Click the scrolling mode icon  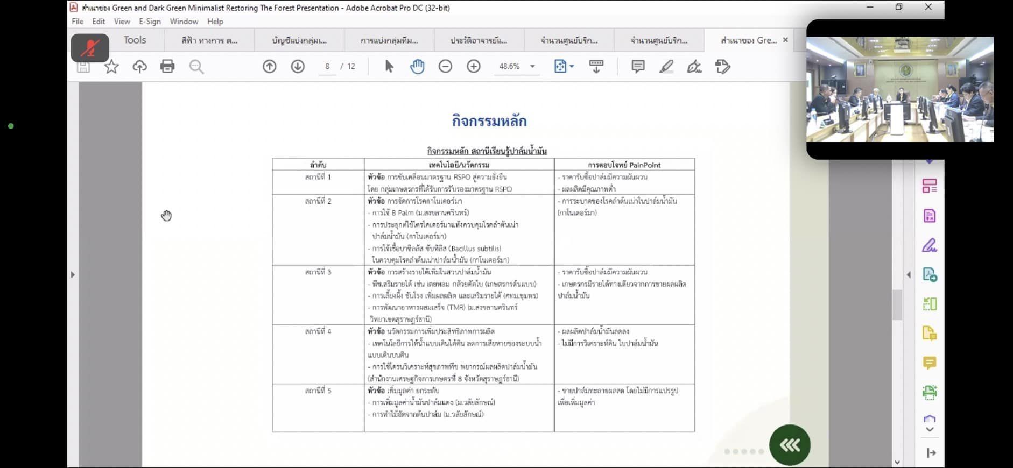tap(596, 66)
